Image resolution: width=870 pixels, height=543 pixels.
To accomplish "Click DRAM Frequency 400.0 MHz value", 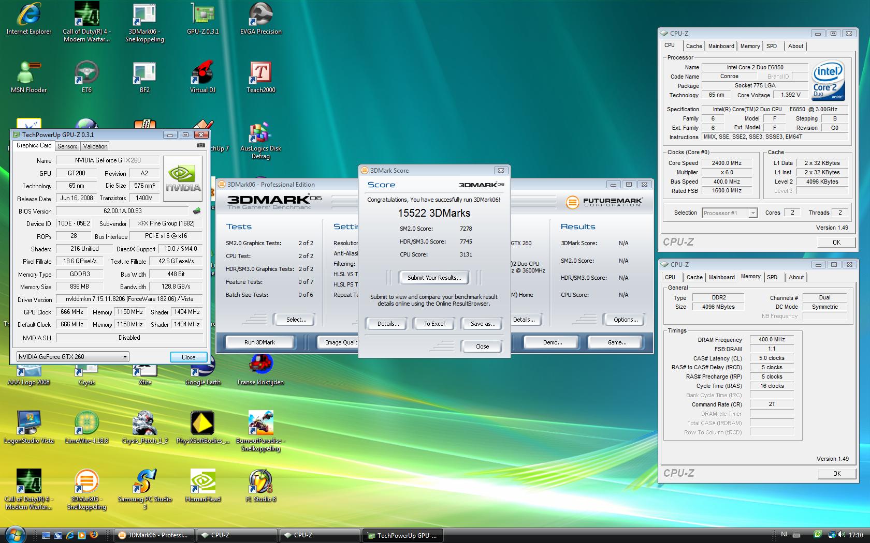I will click(x=772, y=340).
